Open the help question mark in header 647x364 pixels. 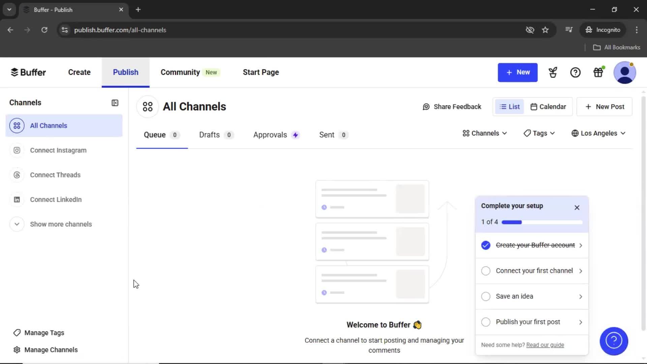tap(575, 72)
